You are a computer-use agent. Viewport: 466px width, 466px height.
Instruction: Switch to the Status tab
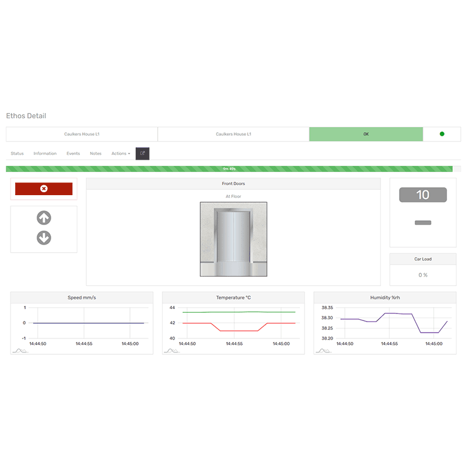pos(17,154)
